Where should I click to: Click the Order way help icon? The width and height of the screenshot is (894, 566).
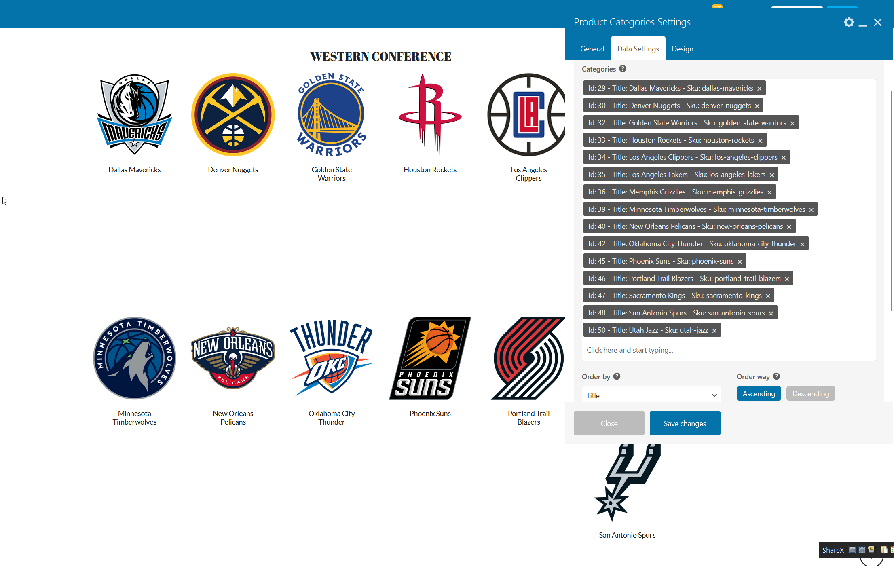pyautogui.click(x=776, y=376)
